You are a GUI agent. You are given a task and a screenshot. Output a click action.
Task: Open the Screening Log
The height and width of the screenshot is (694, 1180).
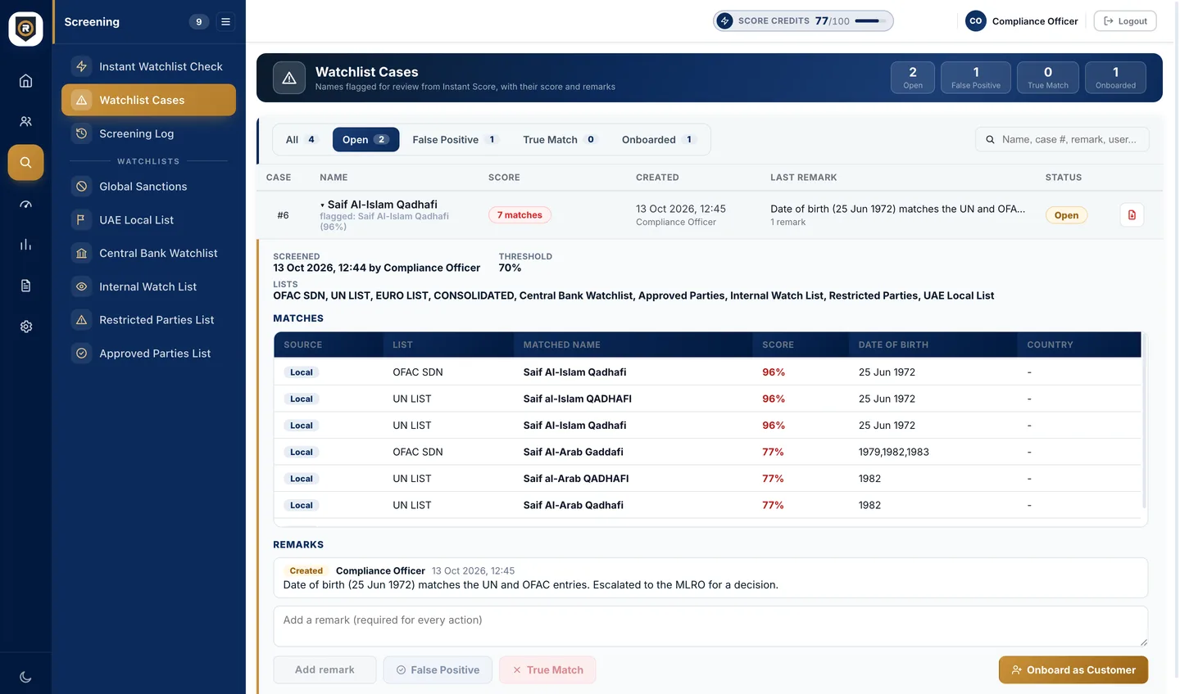(148, 133)
